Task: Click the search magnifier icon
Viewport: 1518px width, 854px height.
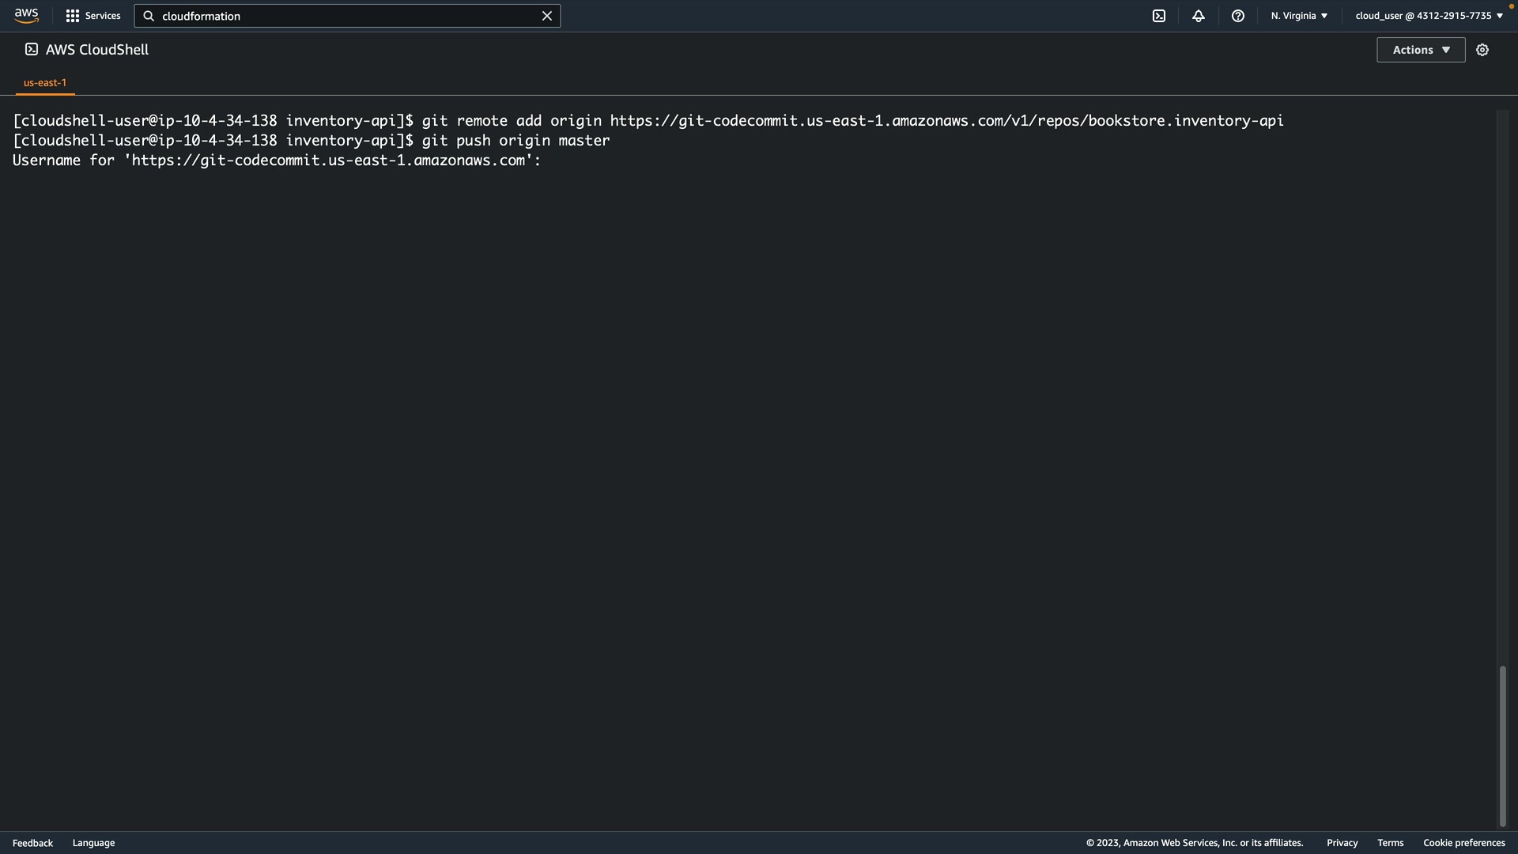Action: (x=149, y=16)
